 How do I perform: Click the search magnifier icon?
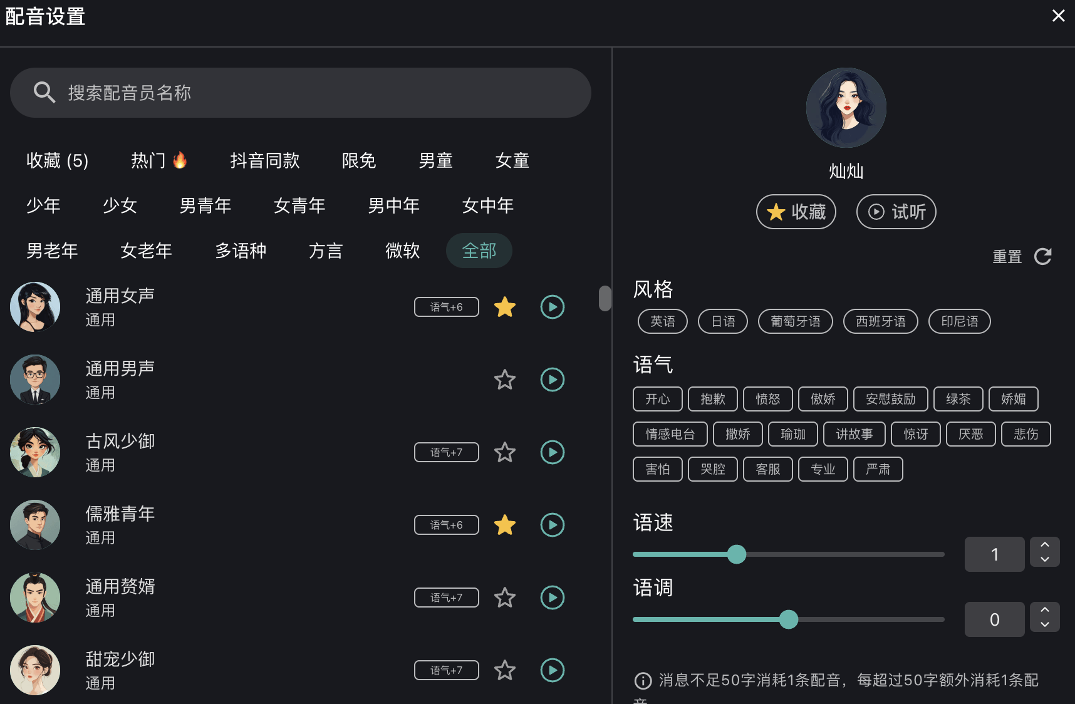coord(44,93)
